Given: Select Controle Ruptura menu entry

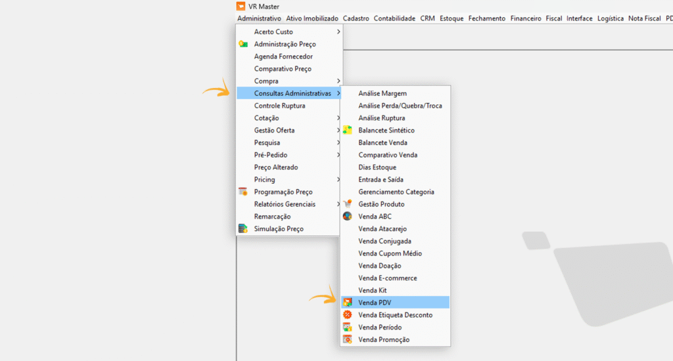Looking at the screenshot, I should (x=289, y=106).
